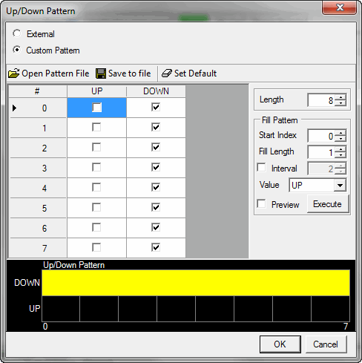Close the Up/Down Pattern dialog

coord(339,7)
